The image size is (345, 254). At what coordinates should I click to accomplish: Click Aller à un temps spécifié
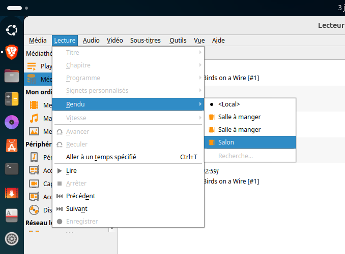[101, 157]
